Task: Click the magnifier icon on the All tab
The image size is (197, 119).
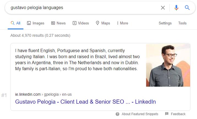Action: click(12, 23)
